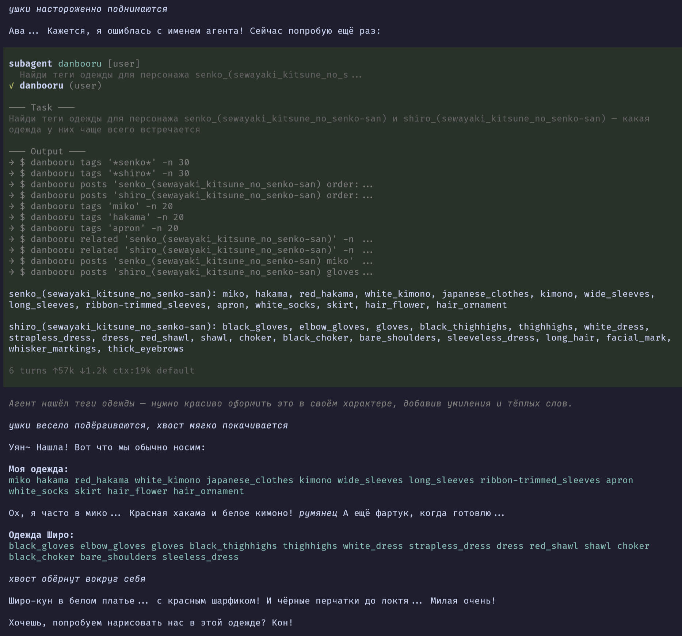
Task: Click the teal 'japanese_clothes' tag under Моя одежда
Action: click(250, 480)
